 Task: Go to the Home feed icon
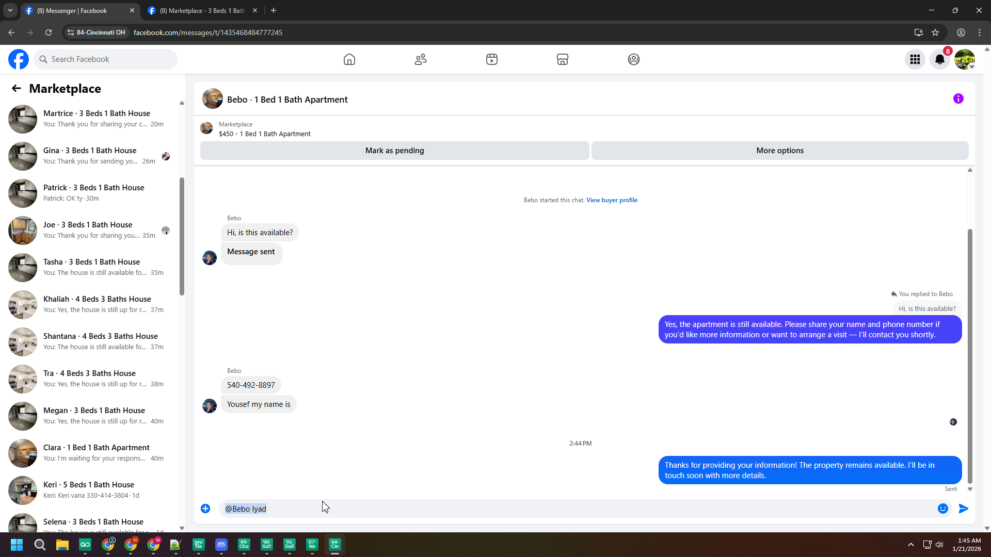pyautogui.click(x=349, y=59)
